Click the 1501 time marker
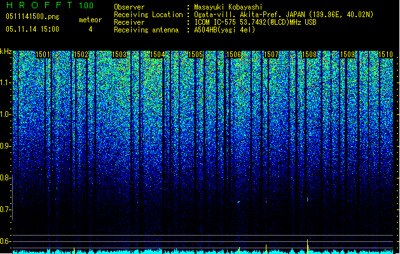 pos(43,55)
